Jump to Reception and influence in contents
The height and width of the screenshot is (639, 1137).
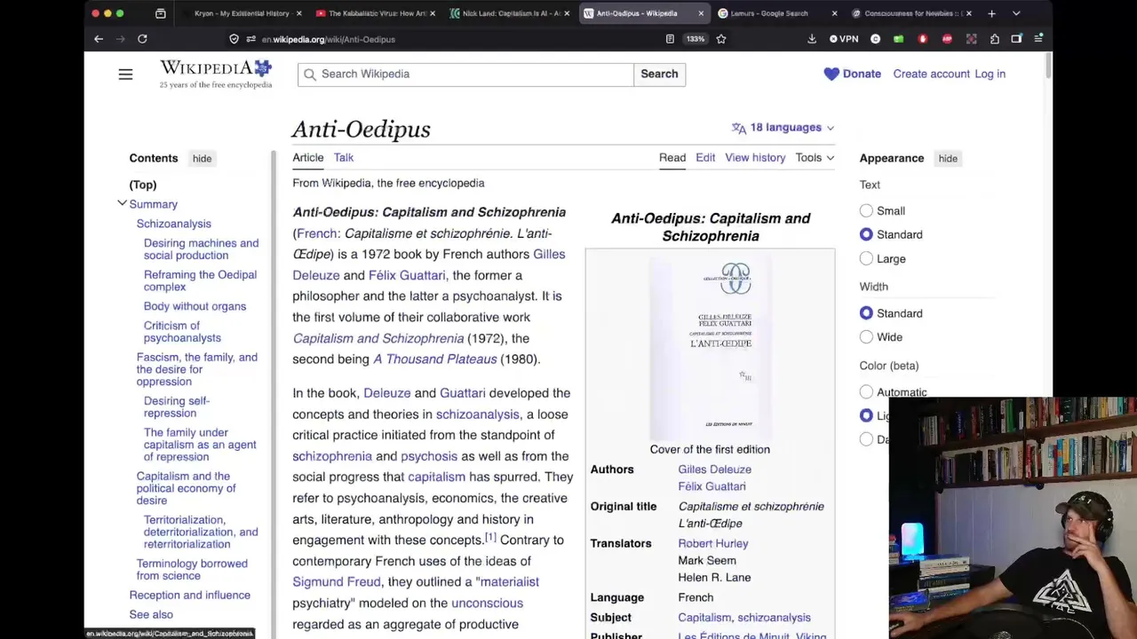(189, 596)
